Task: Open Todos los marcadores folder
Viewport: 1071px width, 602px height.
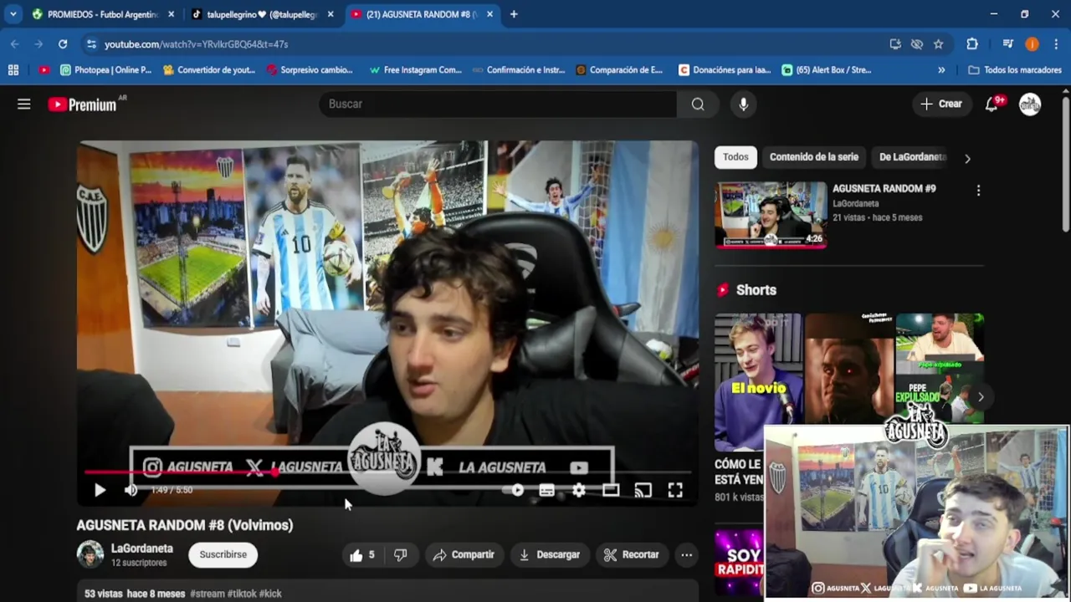Action: point(1015,70)
